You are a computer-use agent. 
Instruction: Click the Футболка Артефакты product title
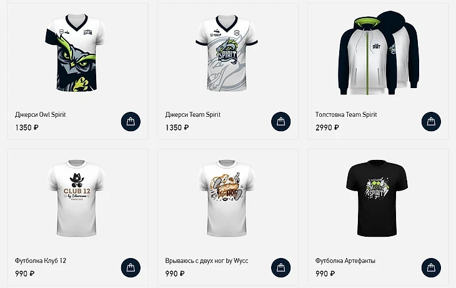[x=345, y=261]
